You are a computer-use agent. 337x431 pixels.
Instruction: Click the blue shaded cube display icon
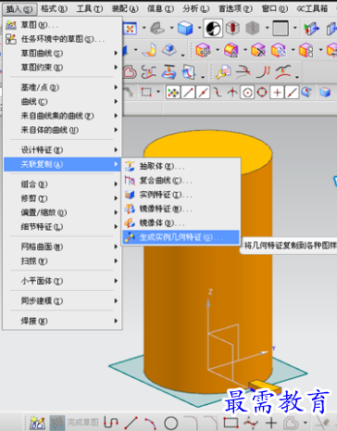pyautogui.click(x=185, y=29)
